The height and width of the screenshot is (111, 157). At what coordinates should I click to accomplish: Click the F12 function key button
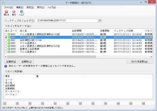143,103
